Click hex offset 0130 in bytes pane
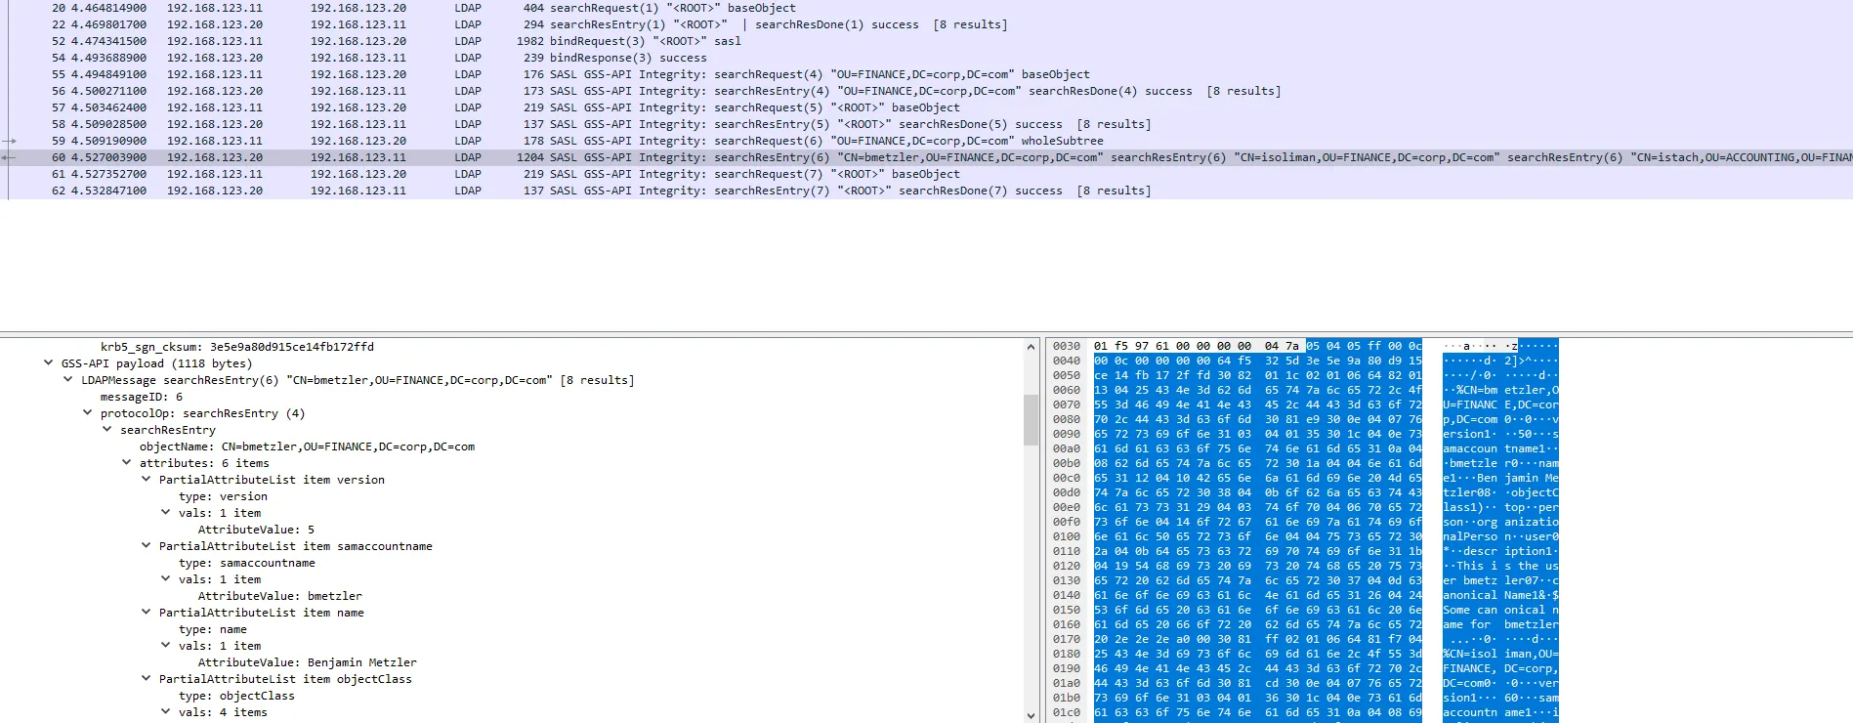 (x=1067, y=580)
